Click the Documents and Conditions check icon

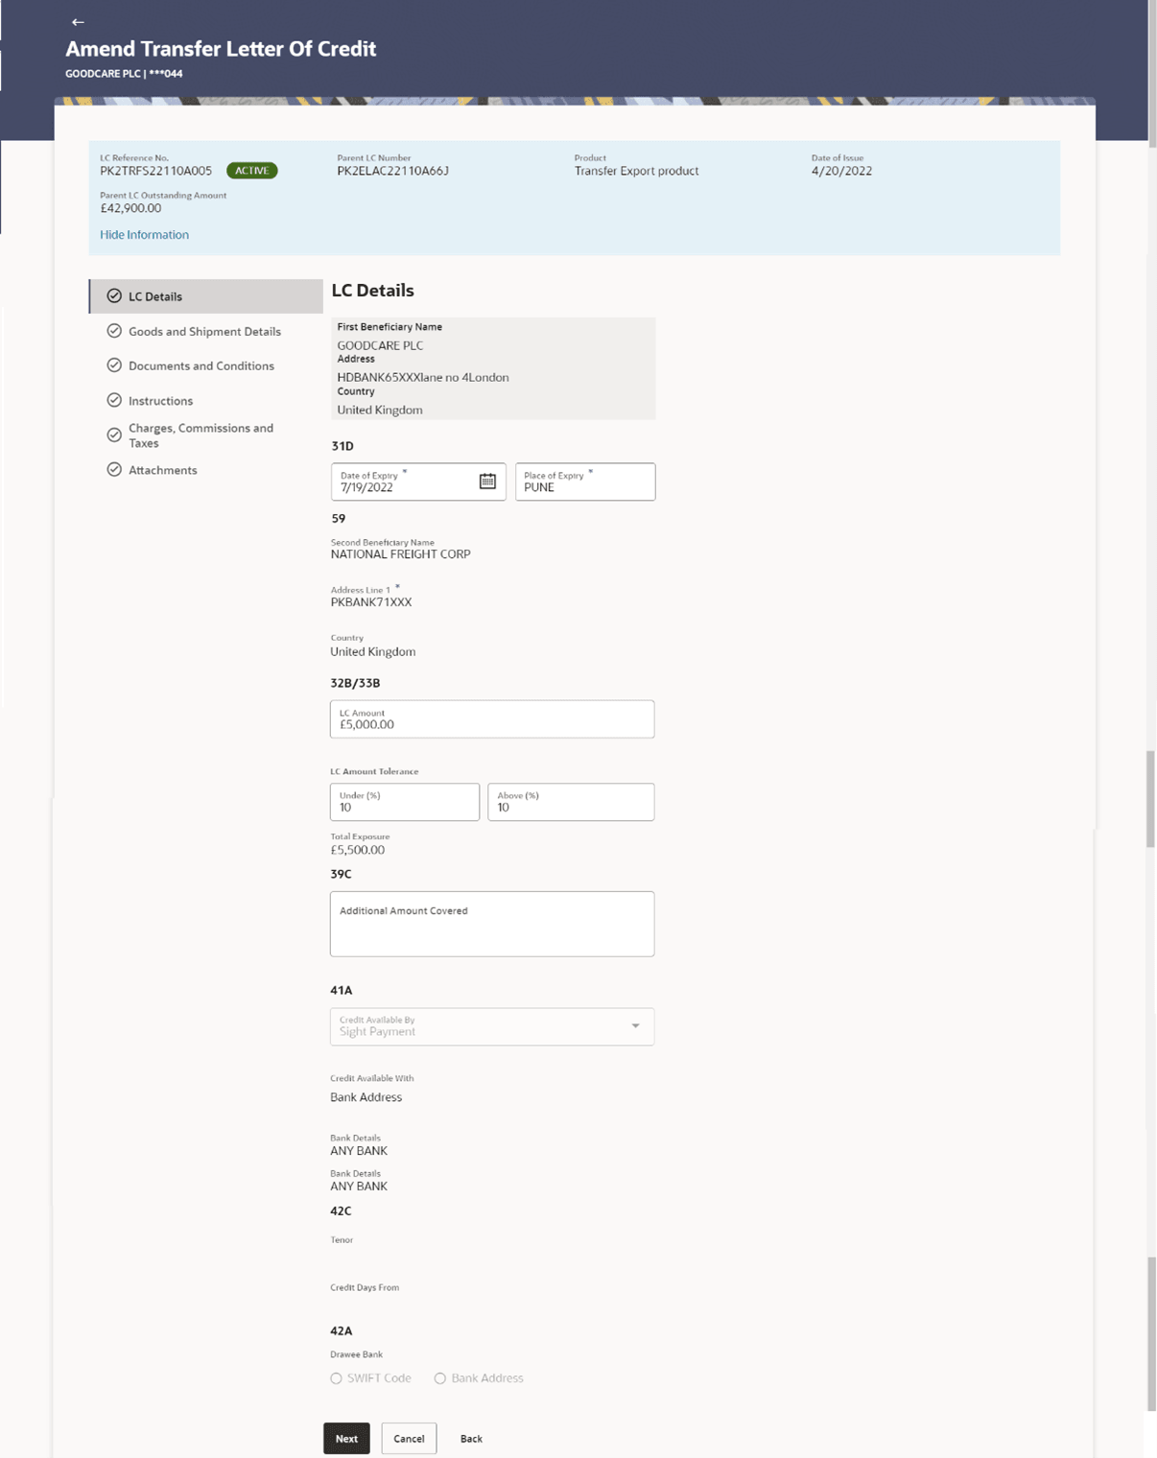point(113,365)
